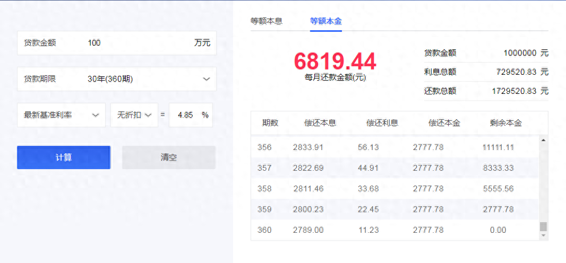Click the blue 计算 button
Image resolution: width=566 pixels, height=263 pixels.
64,157
